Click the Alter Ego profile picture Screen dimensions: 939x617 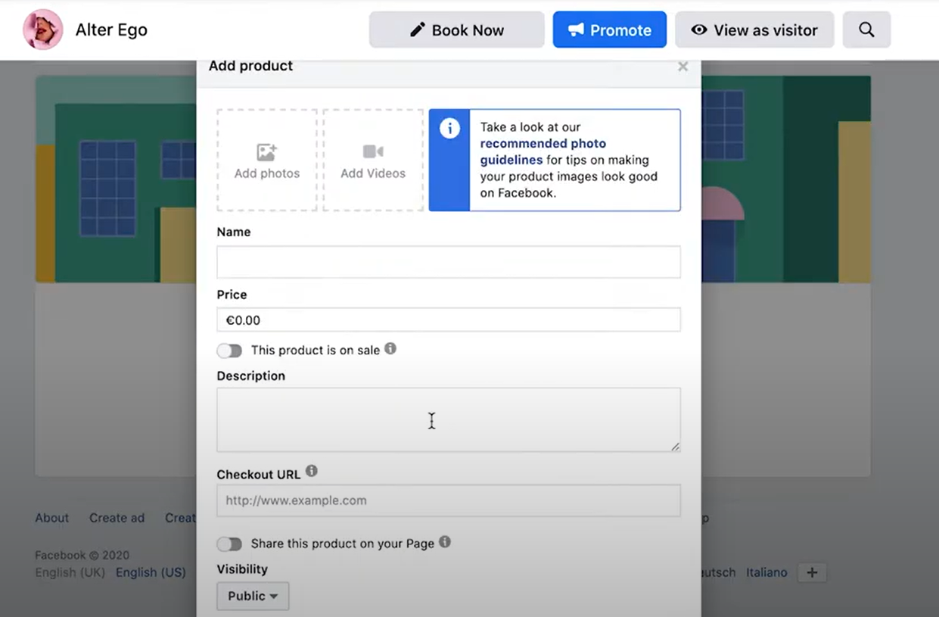click(43, 30)
